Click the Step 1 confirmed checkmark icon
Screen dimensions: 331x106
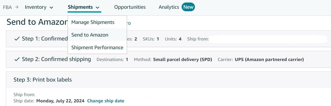(17, 39)
